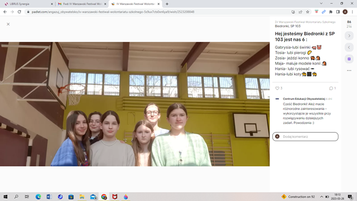Open Construction on 92 news widget

coord(298,197)
